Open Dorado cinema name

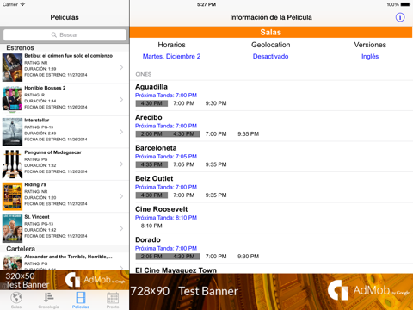[x=148, y=239]
